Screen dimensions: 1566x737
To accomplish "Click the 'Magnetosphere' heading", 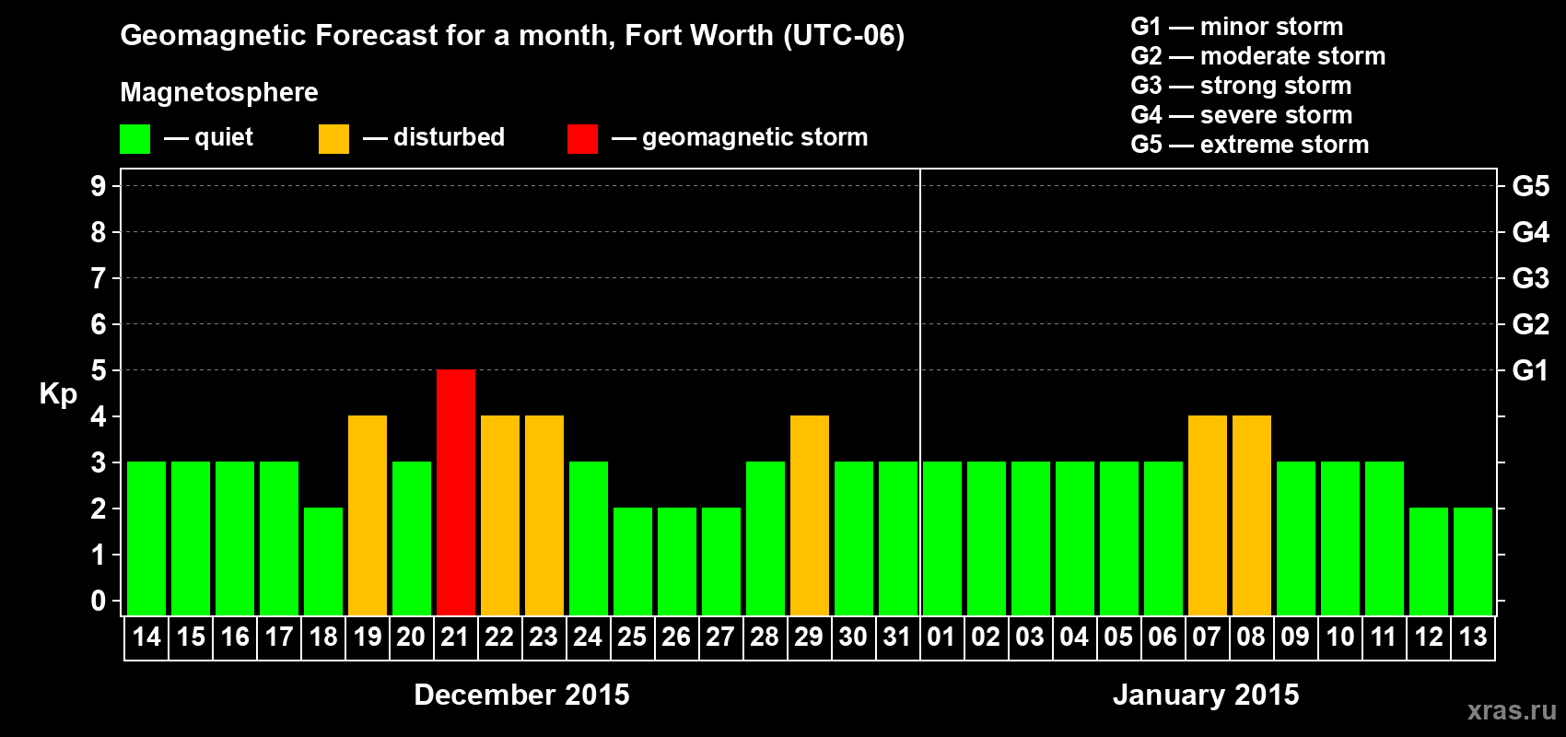I will tap(219, 92).
